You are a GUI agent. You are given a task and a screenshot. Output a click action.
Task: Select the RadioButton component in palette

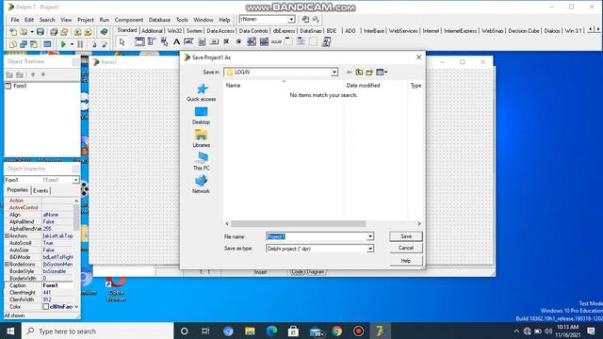pos(238,41)
